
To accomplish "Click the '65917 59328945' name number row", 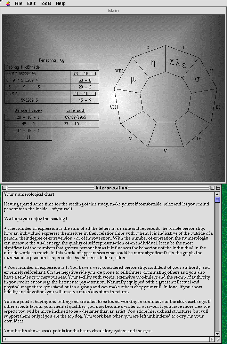I will (x=38, y=74).
